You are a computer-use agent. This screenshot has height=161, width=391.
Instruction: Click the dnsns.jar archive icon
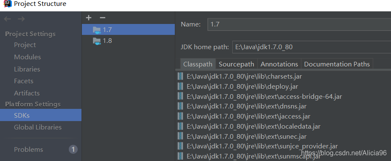(x=180, y=106)
